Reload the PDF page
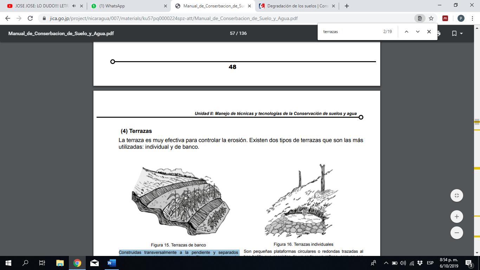Screen dimensions: 480x270 coord(30,18)
